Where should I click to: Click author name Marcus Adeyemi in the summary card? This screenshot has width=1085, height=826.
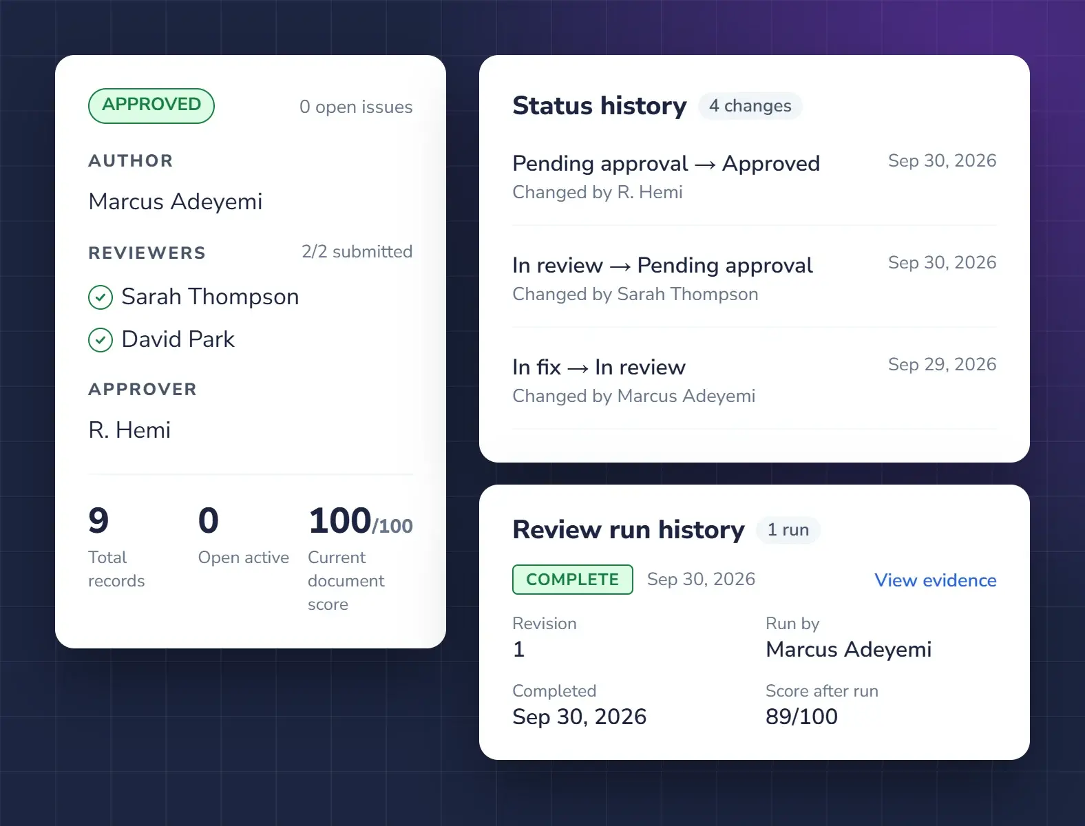click(176, 202)
